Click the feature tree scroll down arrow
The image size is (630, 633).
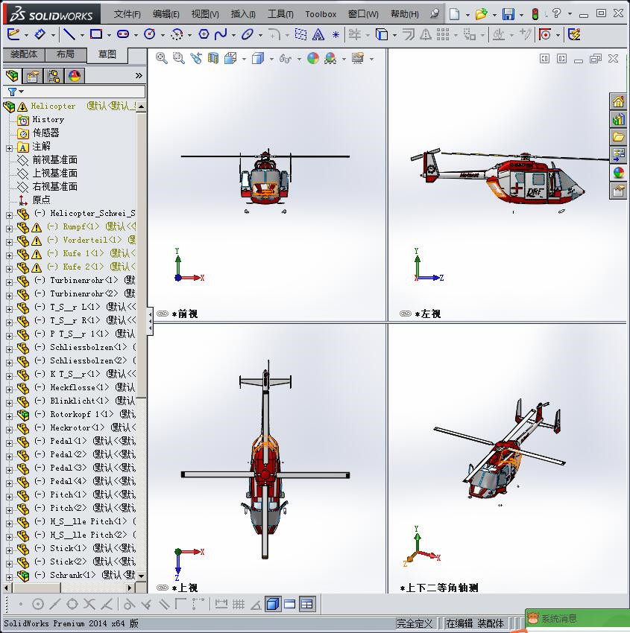141,576
